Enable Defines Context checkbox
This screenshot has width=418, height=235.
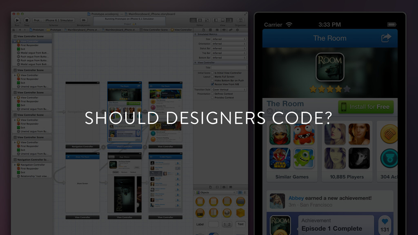pyautogui.click(x=212, y=94)
